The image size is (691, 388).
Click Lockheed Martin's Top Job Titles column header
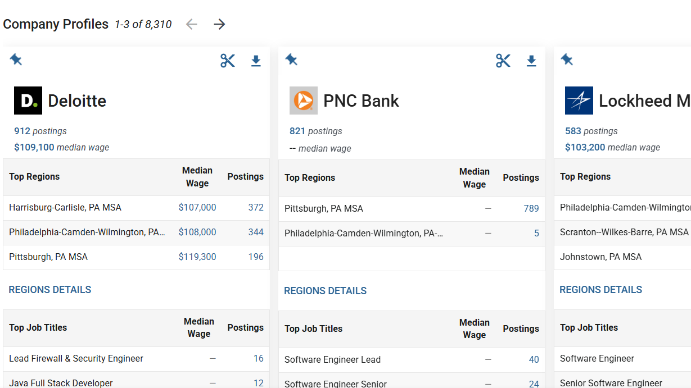click(x=589, y=327)
